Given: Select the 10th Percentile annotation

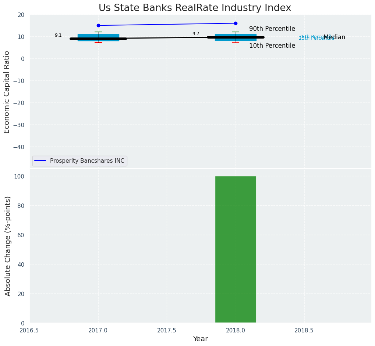Looking at the screenshot, I should (272, 46).
